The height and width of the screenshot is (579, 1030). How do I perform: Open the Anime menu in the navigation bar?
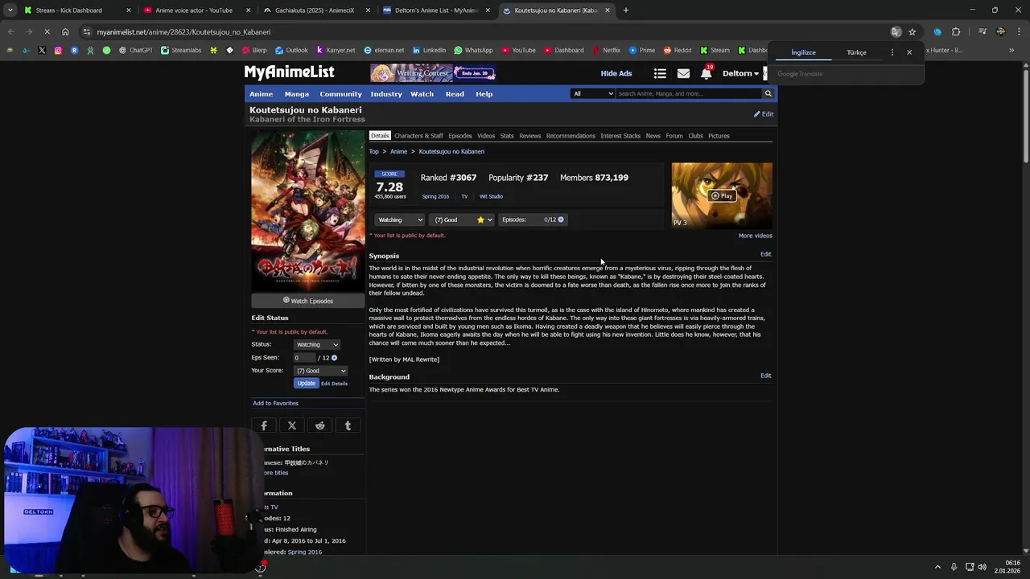pyautogui.click(x=261, y=94)
